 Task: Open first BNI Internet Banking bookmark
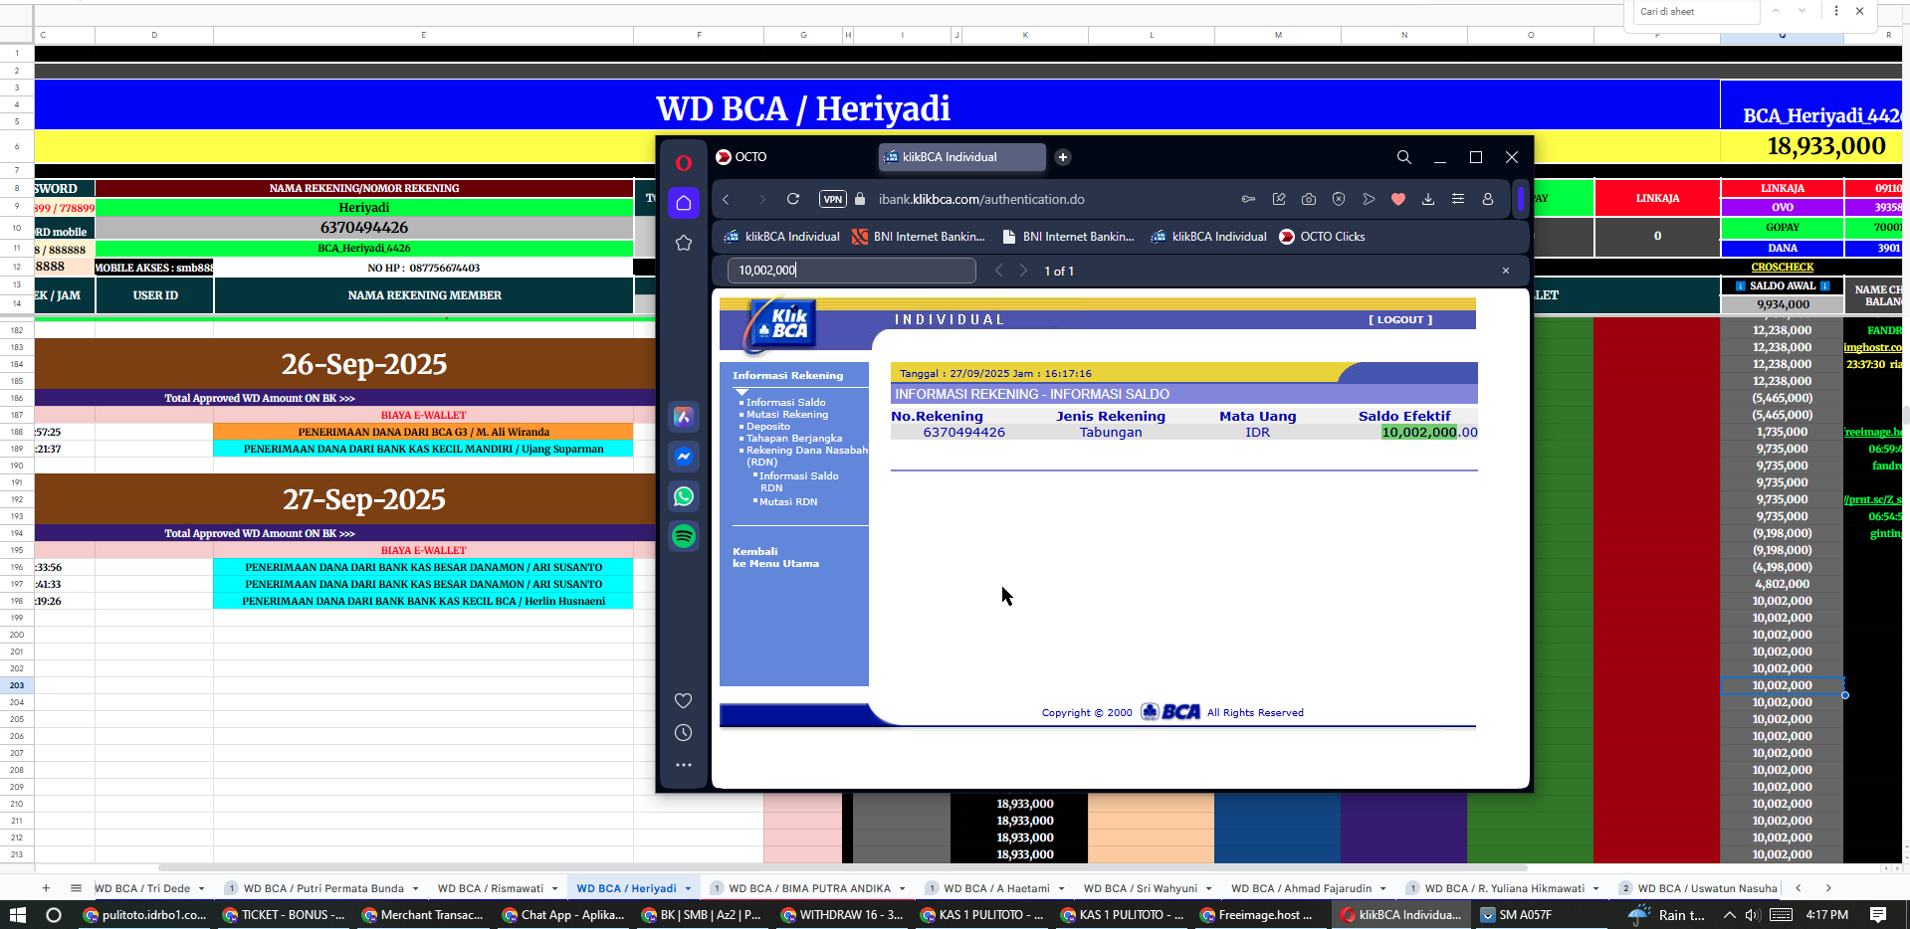click(x=918, y=237)
